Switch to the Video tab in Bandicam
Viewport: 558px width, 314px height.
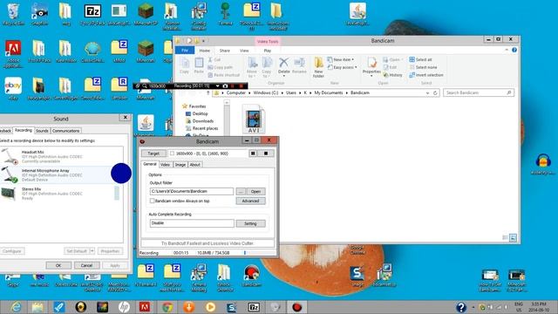point(165,165)
